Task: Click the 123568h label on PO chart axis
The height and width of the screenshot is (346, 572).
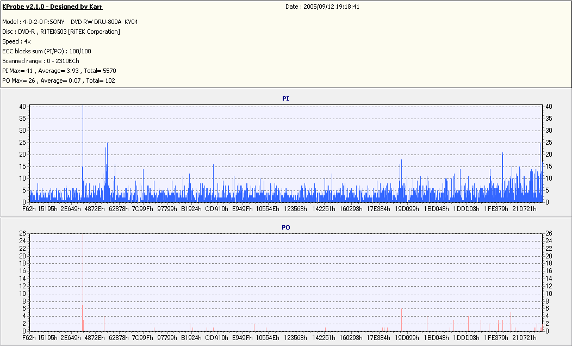Action: pos(295,337)
